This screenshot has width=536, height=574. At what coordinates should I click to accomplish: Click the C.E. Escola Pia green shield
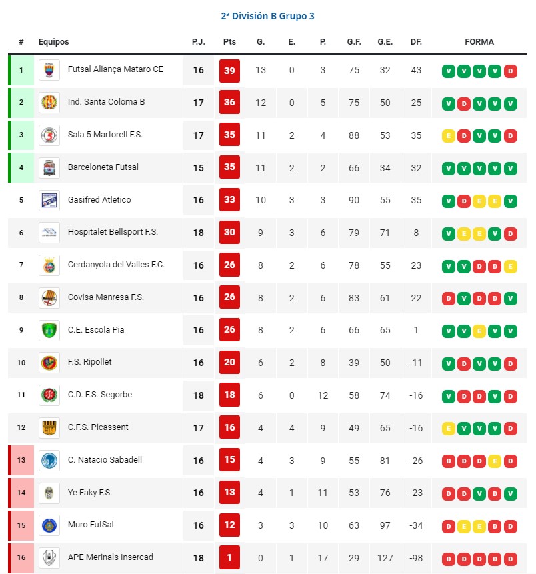pyautogui.click(x=49, y=331)
